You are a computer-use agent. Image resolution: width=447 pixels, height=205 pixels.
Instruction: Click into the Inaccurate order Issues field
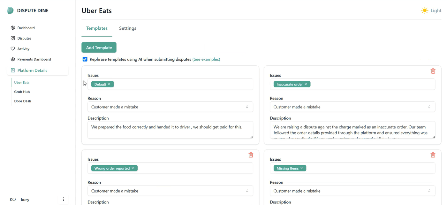(352, 84)
